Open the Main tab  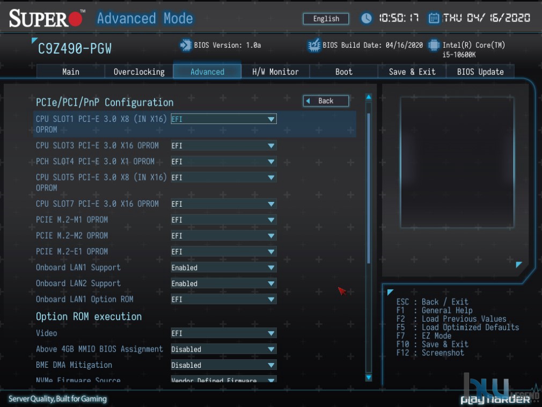(70, 71)
